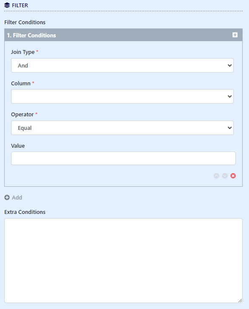Collapse row with the plus icon in header
The width and height of the screenshot is (249, 309).
click(235, 35)
